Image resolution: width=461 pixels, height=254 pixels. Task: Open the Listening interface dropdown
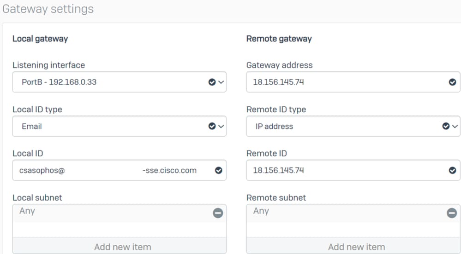click(120, 82)
